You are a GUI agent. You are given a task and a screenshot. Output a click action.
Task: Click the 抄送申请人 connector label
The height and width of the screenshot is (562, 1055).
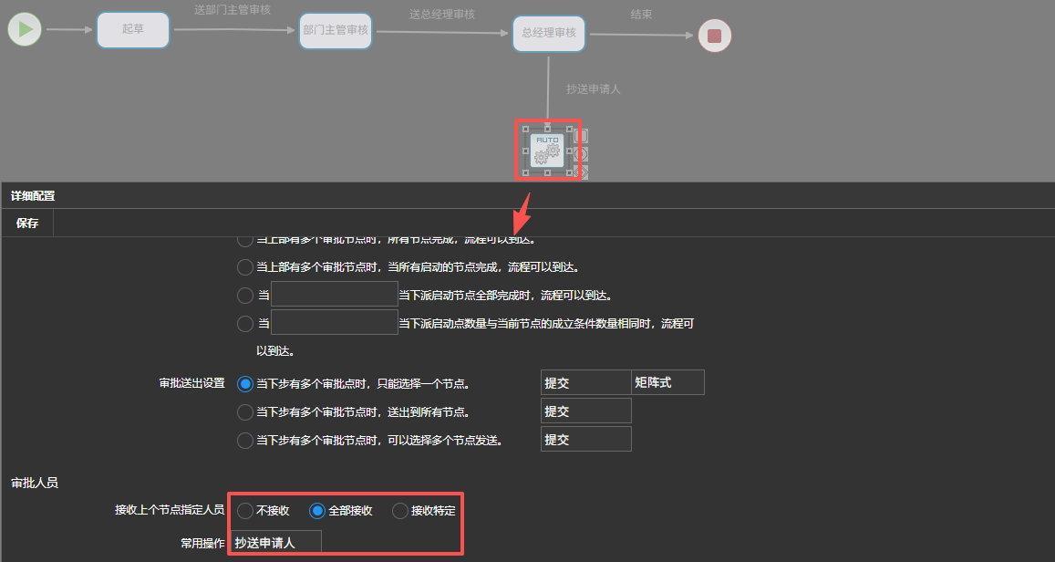[593, 89]
